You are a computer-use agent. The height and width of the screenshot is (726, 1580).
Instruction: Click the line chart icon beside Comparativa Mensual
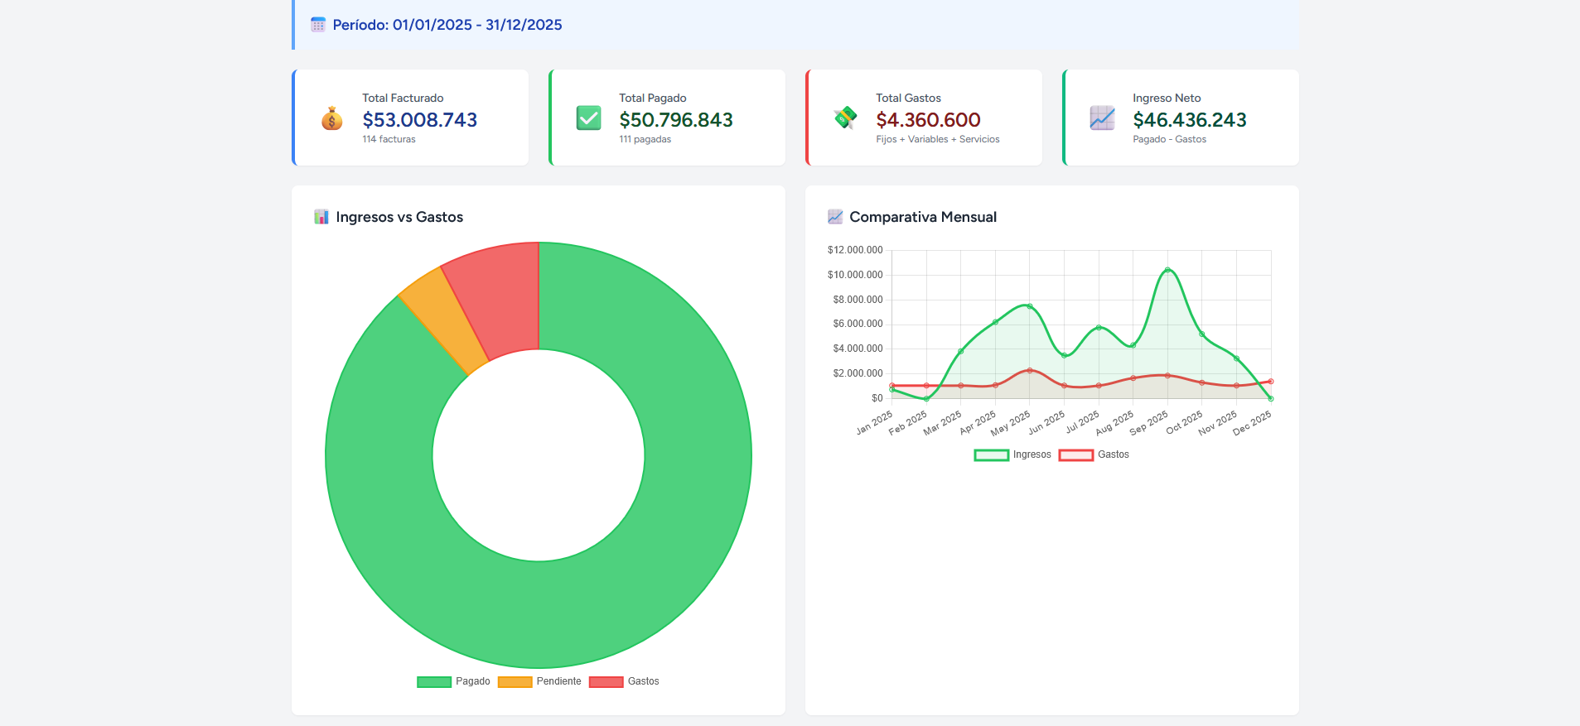(x=835, y=217)
